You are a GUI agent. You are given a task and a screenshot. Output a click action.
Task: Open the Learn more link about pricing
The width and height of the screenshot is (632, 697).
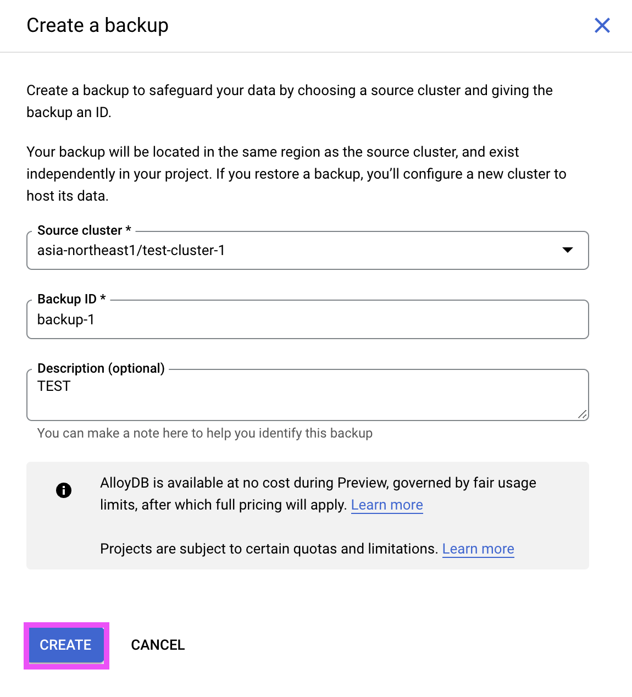tap(386, 505)
